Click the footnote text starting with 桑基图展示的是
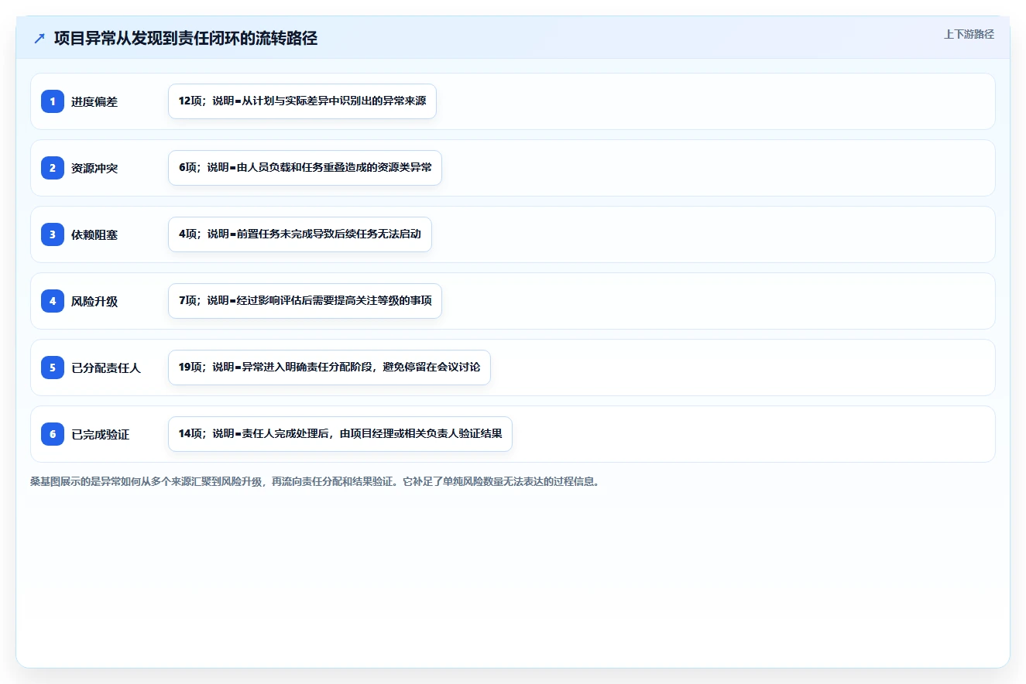 [x=314, y=481]
